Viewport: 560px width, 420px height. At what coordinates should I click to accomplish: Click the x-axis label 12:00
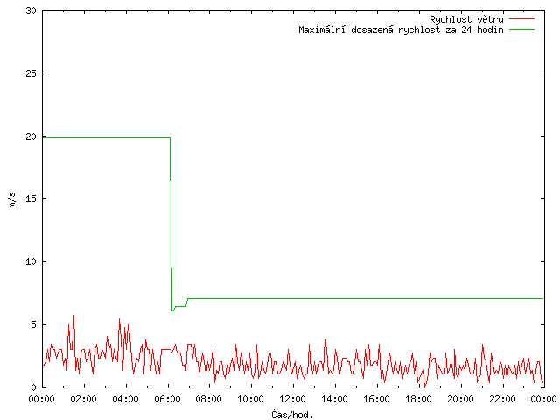292,399
